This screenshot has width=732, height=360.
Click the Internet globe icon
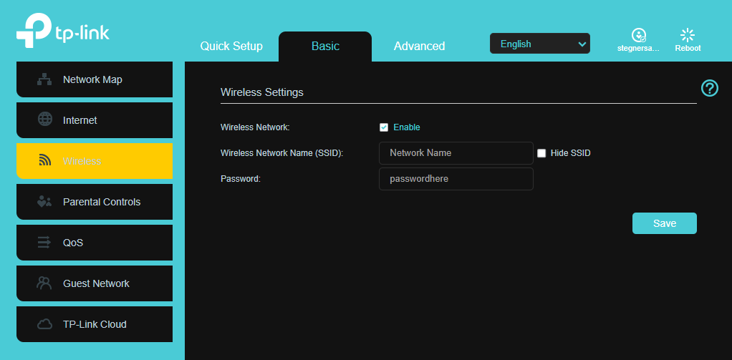click(44, 120)
